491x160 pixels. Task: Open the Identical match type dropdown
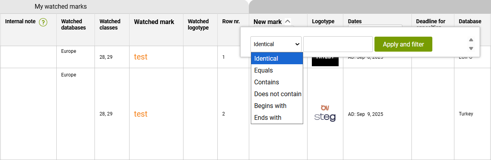[276, 44]
